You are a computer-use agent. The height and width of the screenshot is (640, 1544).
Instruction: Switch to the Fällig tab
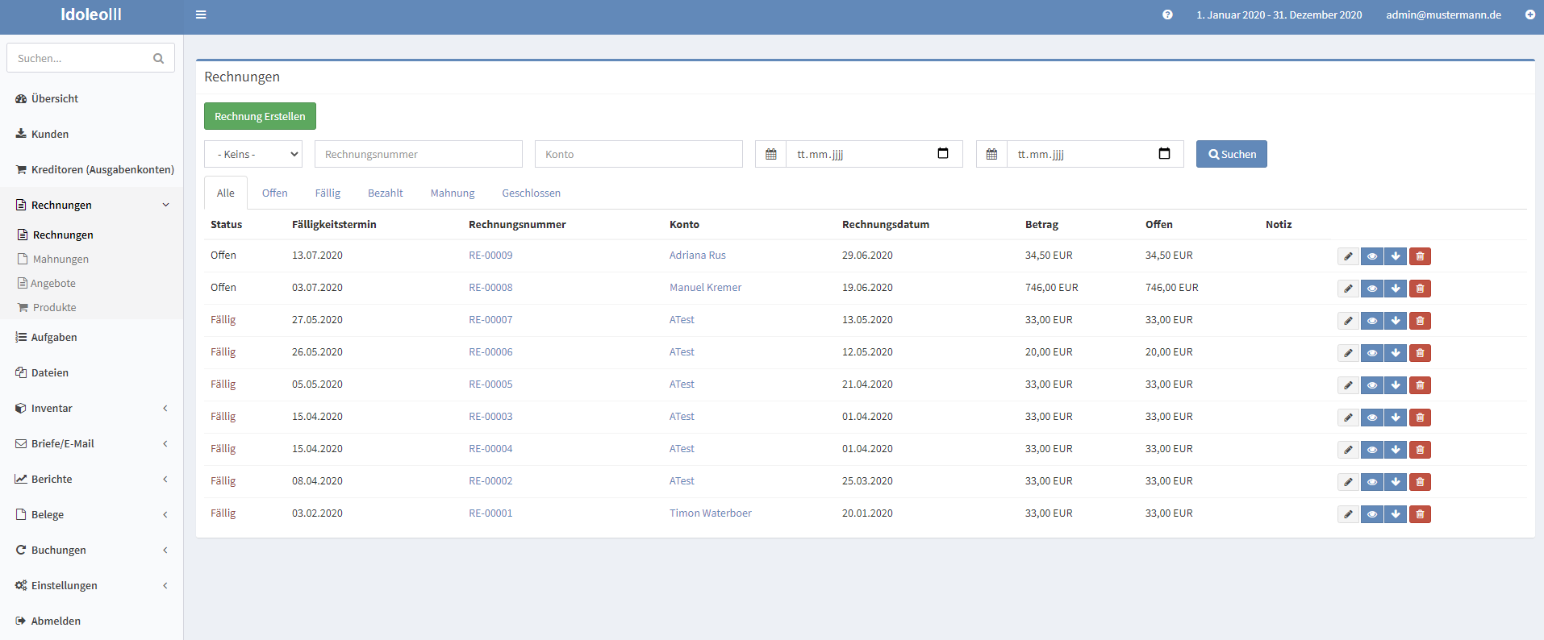pos(328,193)
